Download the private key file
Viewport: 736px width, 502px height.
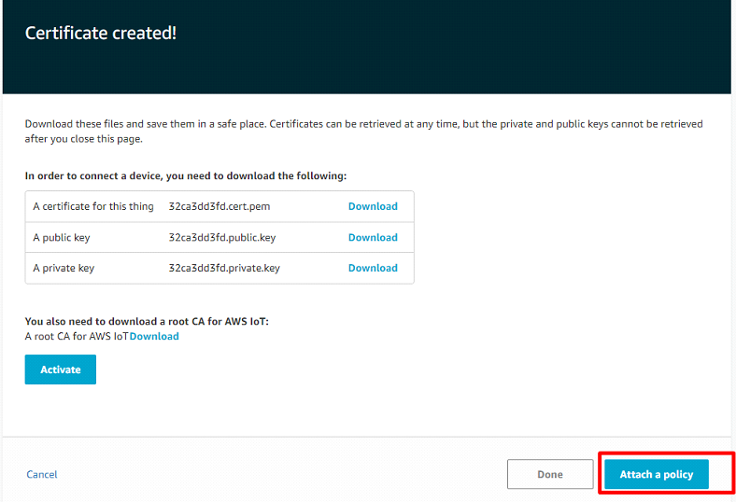pyautogui.click(x=373, y=268)
